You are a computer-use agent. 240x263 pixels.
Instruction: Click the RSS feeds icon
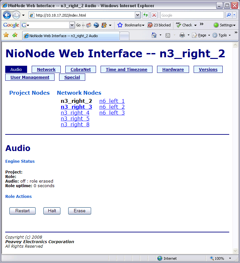168,35
